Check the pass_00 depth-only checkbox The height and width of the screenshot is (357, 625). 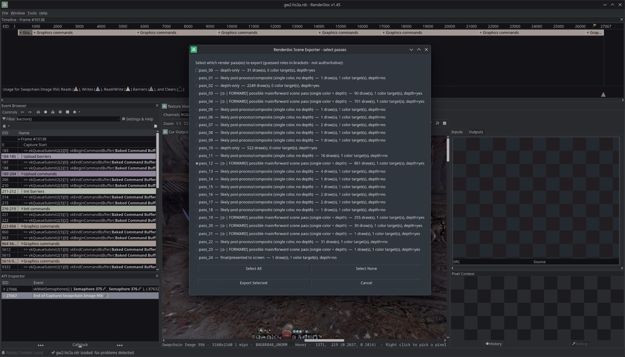pos(197,70)
